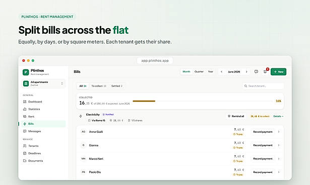The width and height of the screenshot is (310, 185).
Task: Click Gianna's G avatar
Action: click(x=84, y=145)
